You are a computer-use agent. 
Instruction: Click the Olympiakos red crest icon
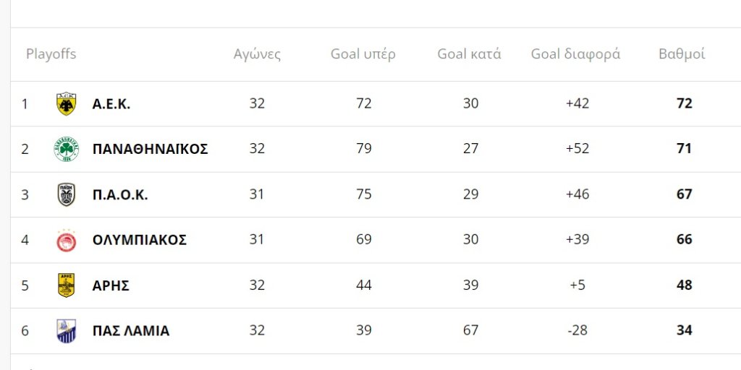(x=66, y=240)
